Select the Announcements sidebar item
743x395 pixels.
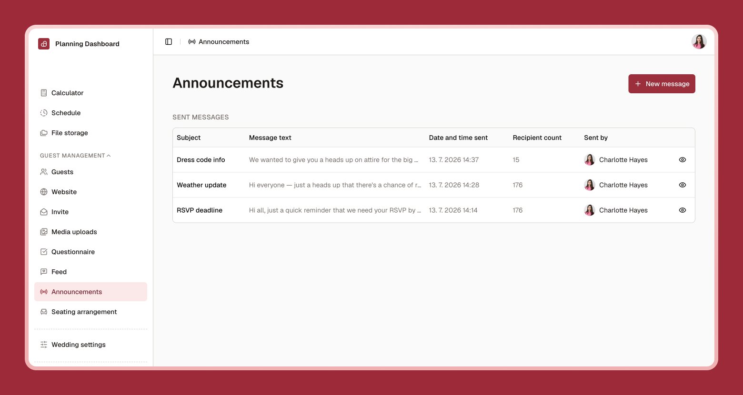(x=90, y=292)
